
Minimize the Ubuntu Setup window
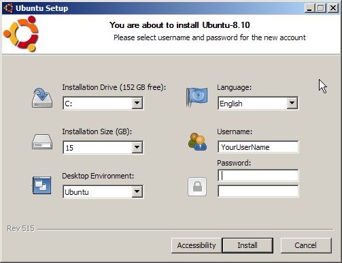point(309,8)
